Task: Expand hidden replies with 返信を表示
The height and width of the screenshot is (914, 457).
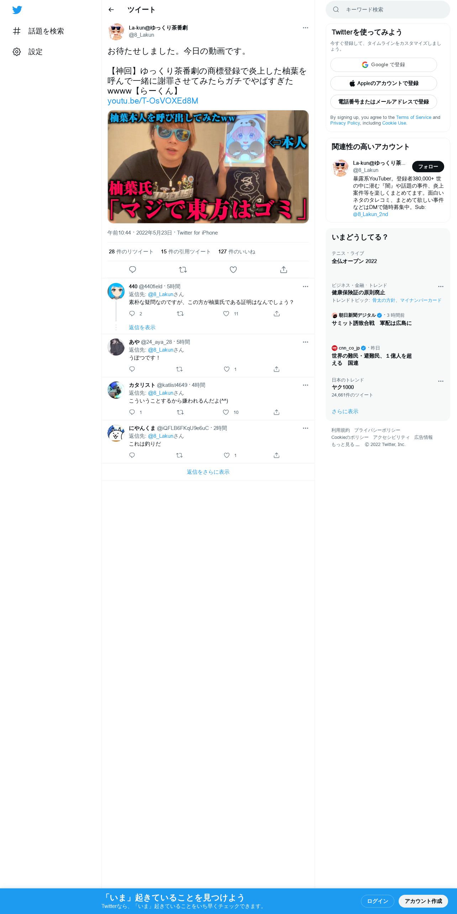Action: coord(142,327)
